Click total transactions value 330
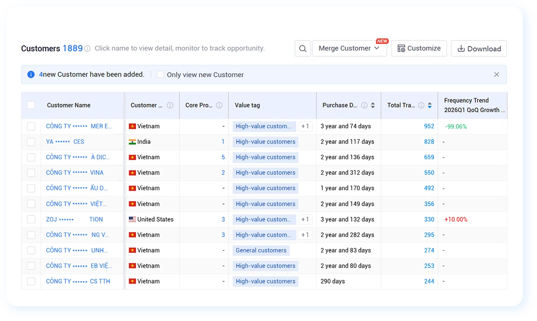The height and width of the screenshot is (321, 537). point(429,219)
